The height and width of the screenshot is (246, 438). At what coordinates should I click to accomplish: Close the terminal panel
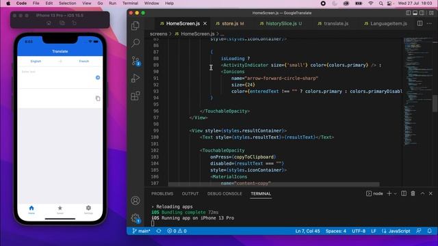coord(430,193)
